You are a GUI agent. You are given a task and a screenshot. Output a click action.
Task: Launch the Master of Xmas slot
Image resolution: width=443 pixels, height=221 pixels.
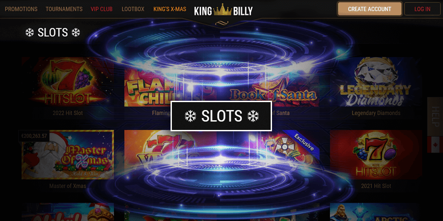click(68, 155)
